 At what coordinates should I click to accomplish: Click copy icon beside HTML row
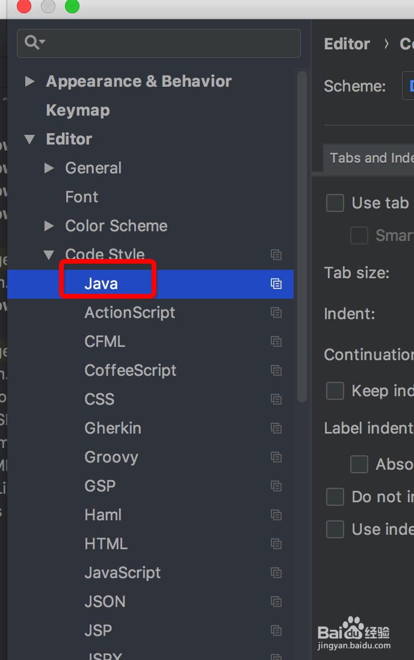[x=276, y=544]
